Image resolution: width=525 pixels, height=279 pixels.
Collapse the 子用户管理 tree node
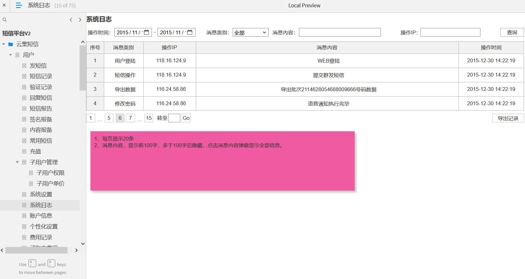(17, 162)
